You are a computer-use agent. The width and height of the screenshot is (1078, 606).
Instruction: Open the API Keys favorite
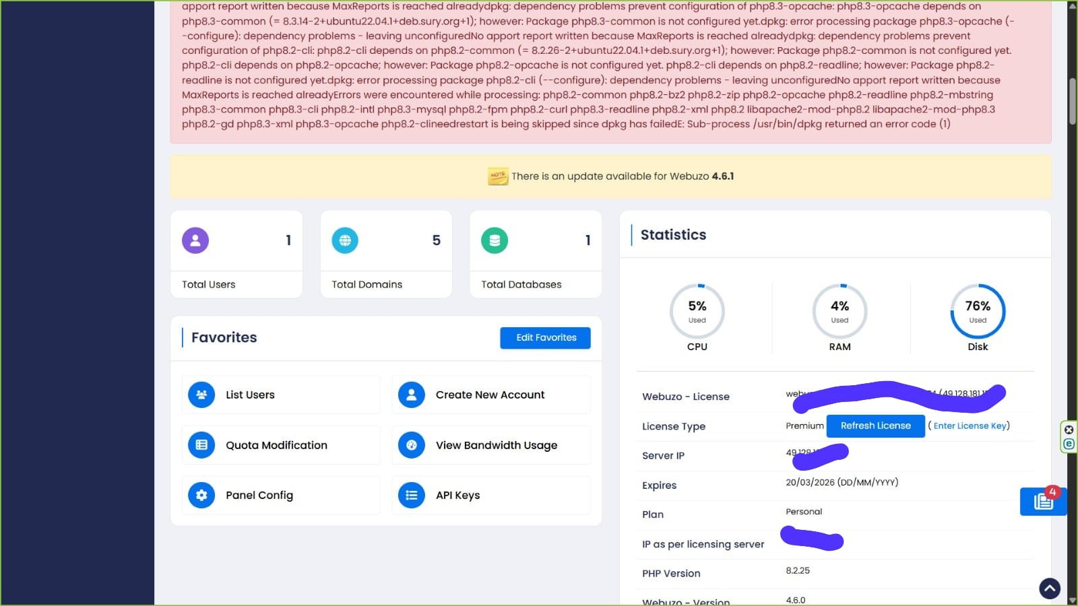[491, 495]
